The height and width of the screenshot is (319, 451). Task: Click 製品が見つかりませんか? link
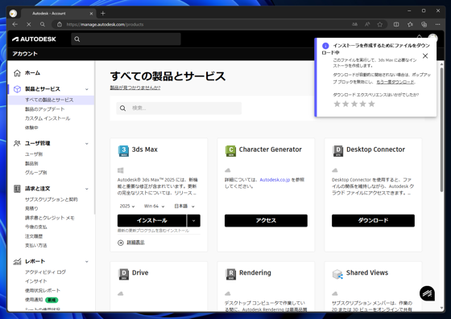pos(135,88)
